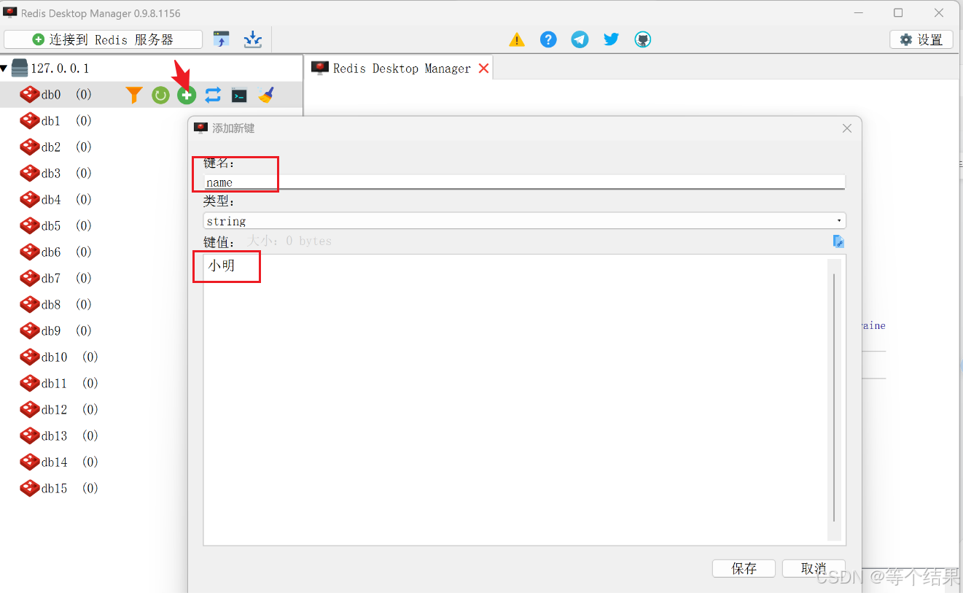Collapse the 127.0.0.1 server tree
The width and height of the screenshot is (963, 593).
[x=4, y=69]
